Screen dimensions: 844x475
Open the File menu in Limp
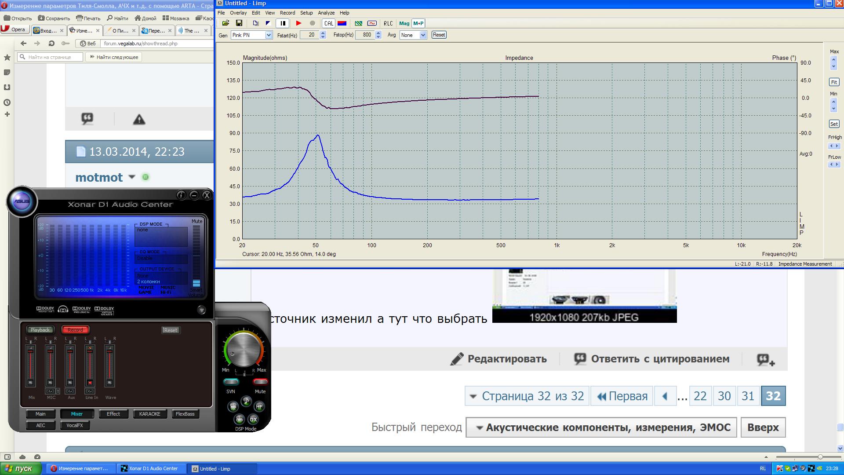point(221,13)
